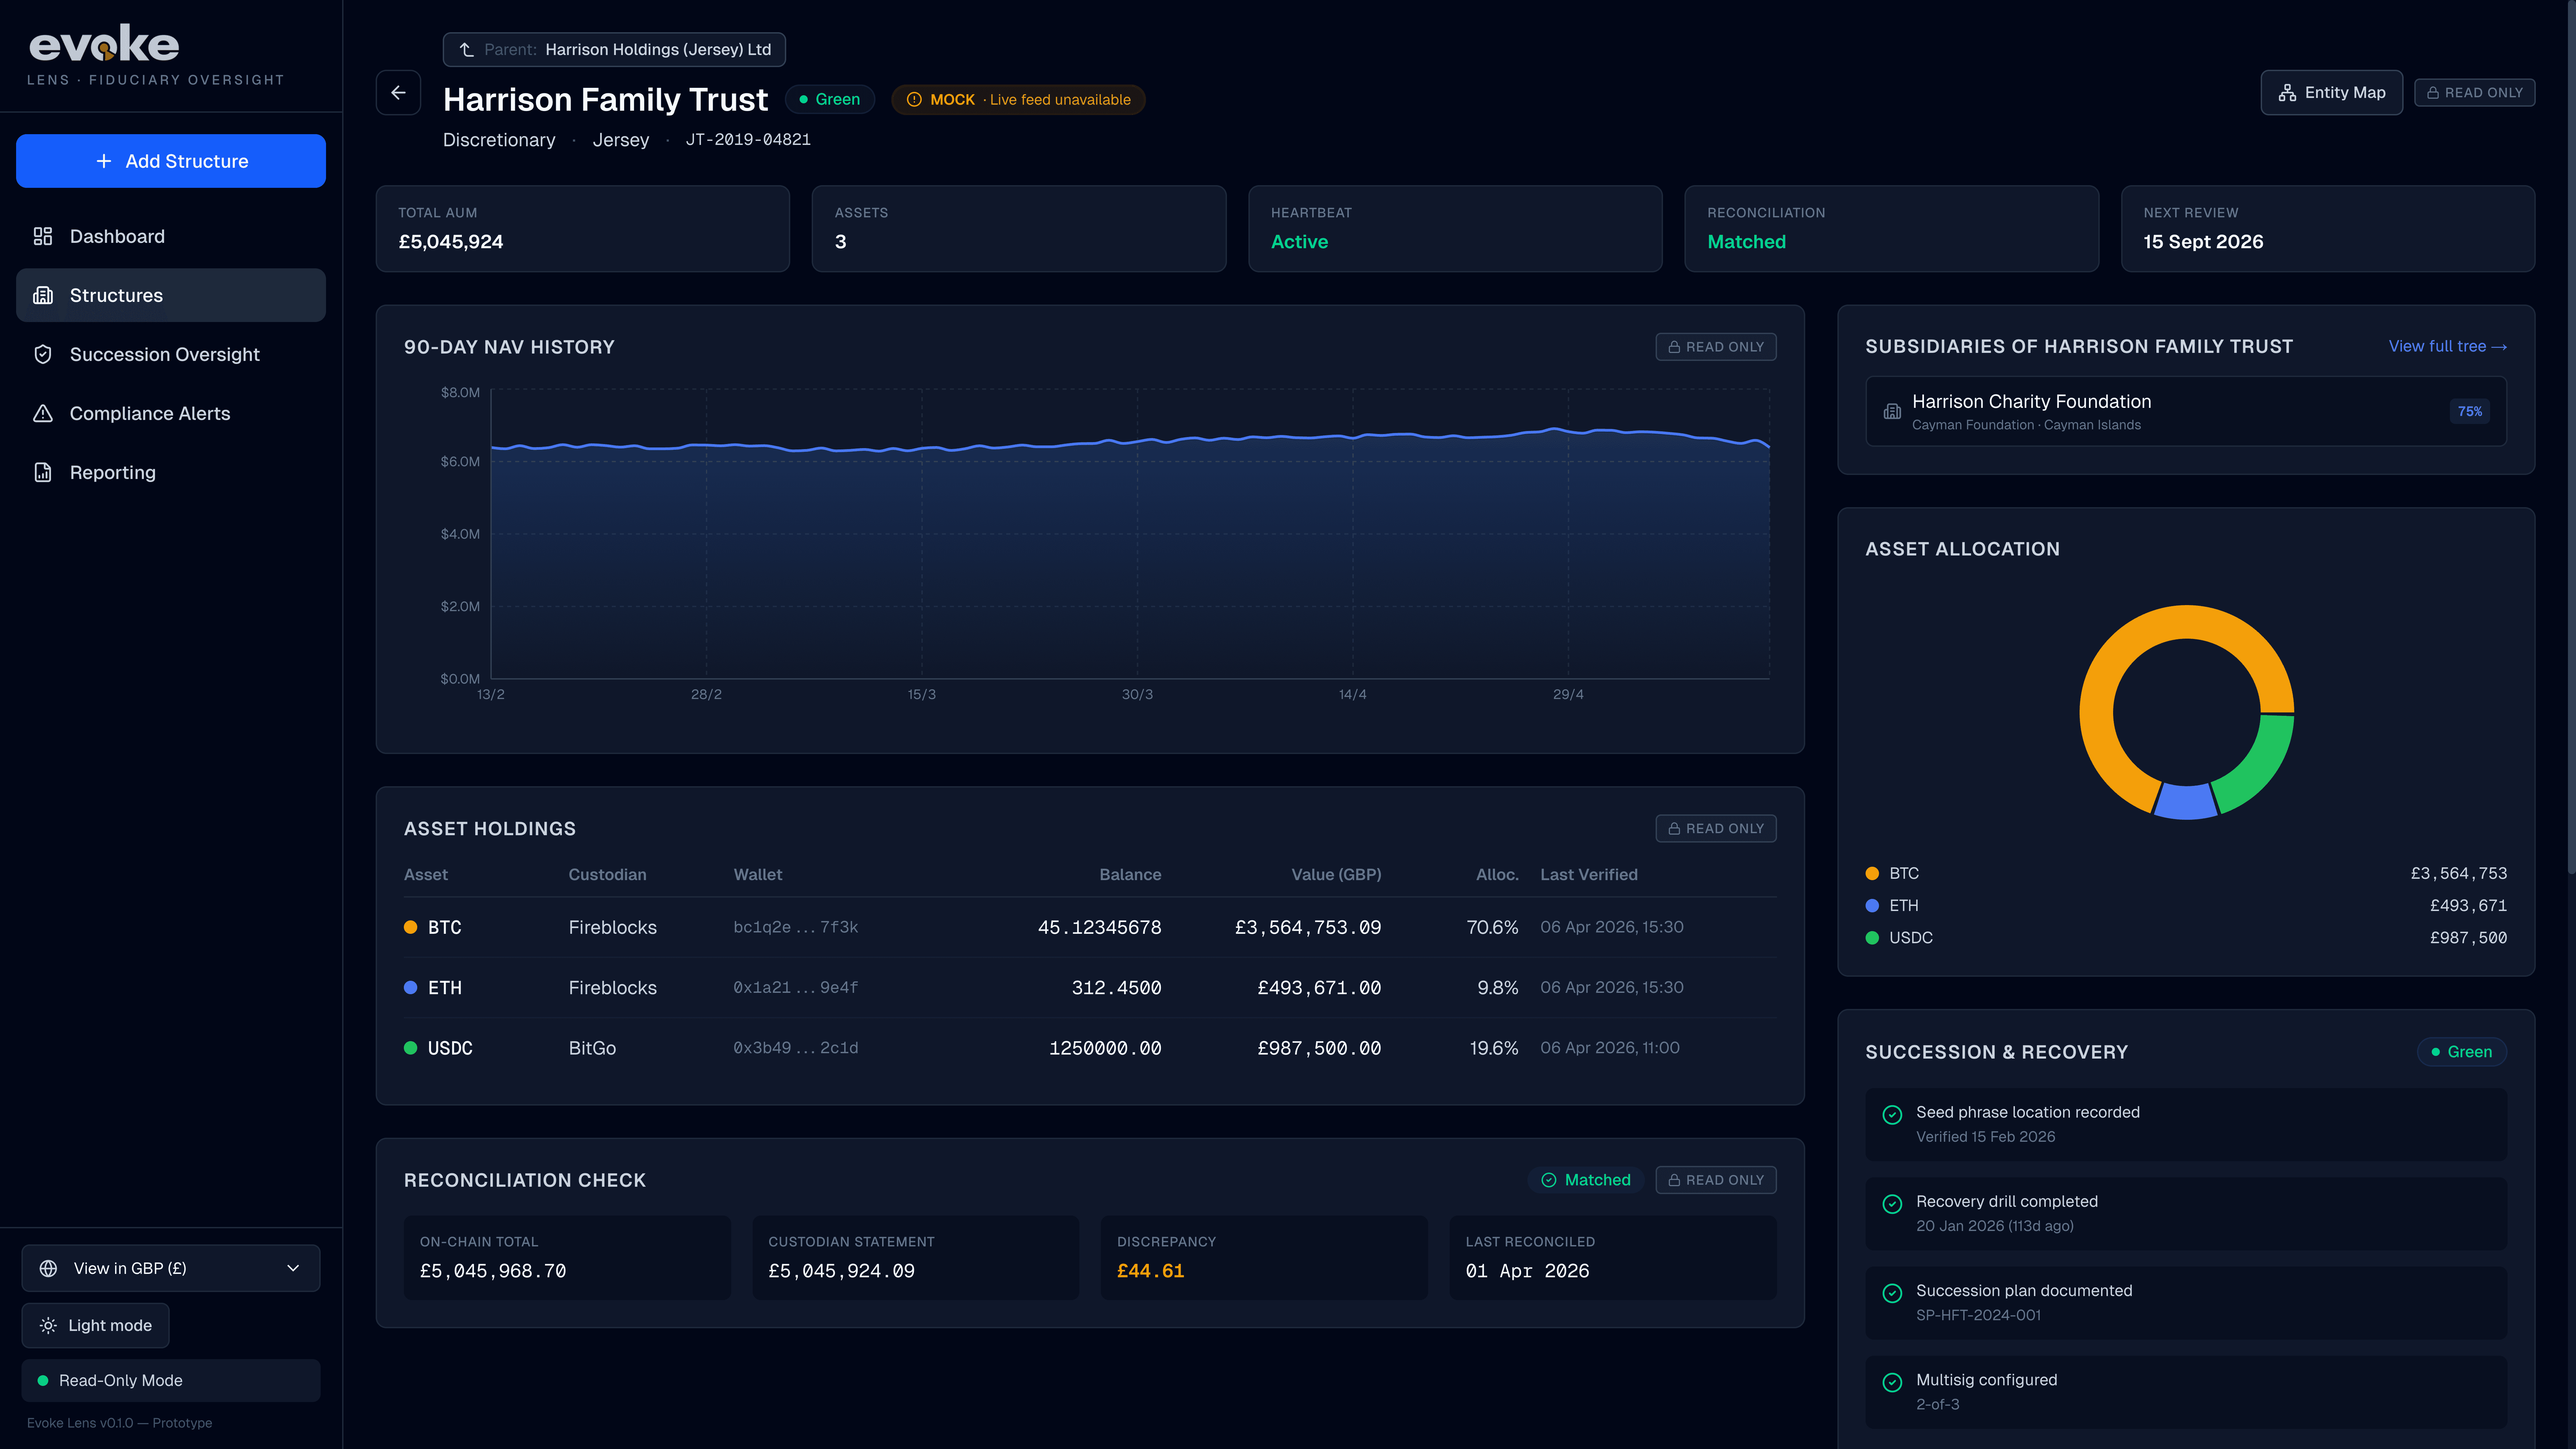Click the globe icon in currency selector
The height and width of the screenshot is (1449, 2576).
[x=48, y=1268]
